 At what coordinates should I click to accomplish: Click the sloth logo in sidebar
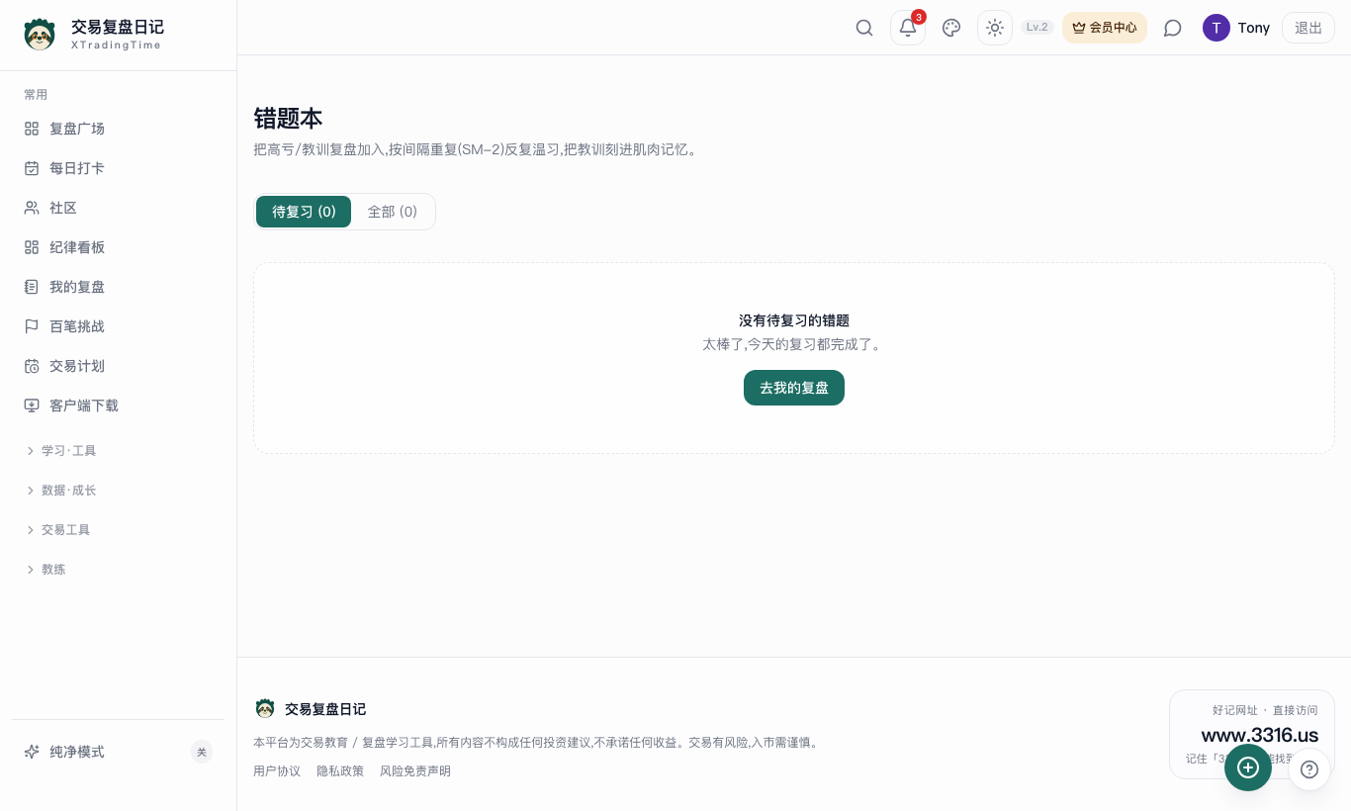40,35
